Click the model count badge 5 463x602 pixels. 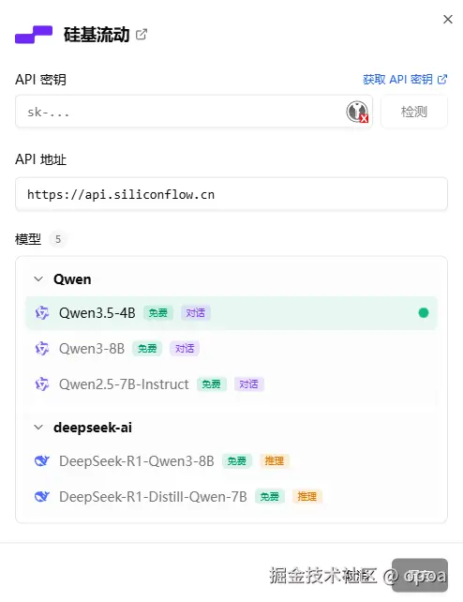(x=58, y=239)
